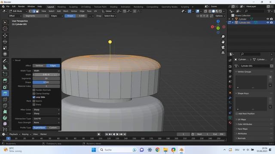Set Bevel Affect to Vertices
Screen dimensions: 275x154
coord(40,65)
